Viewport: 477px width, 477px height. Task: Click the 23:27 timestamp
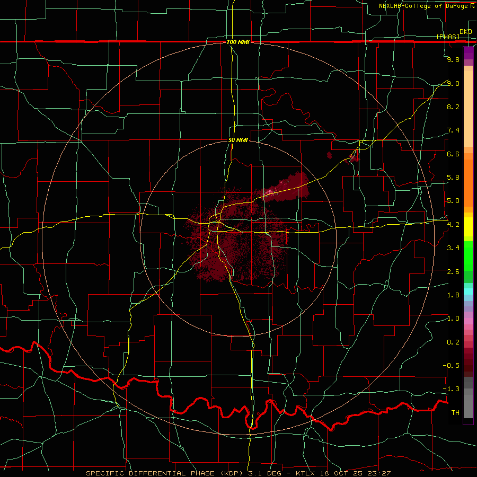pos(379,473)
